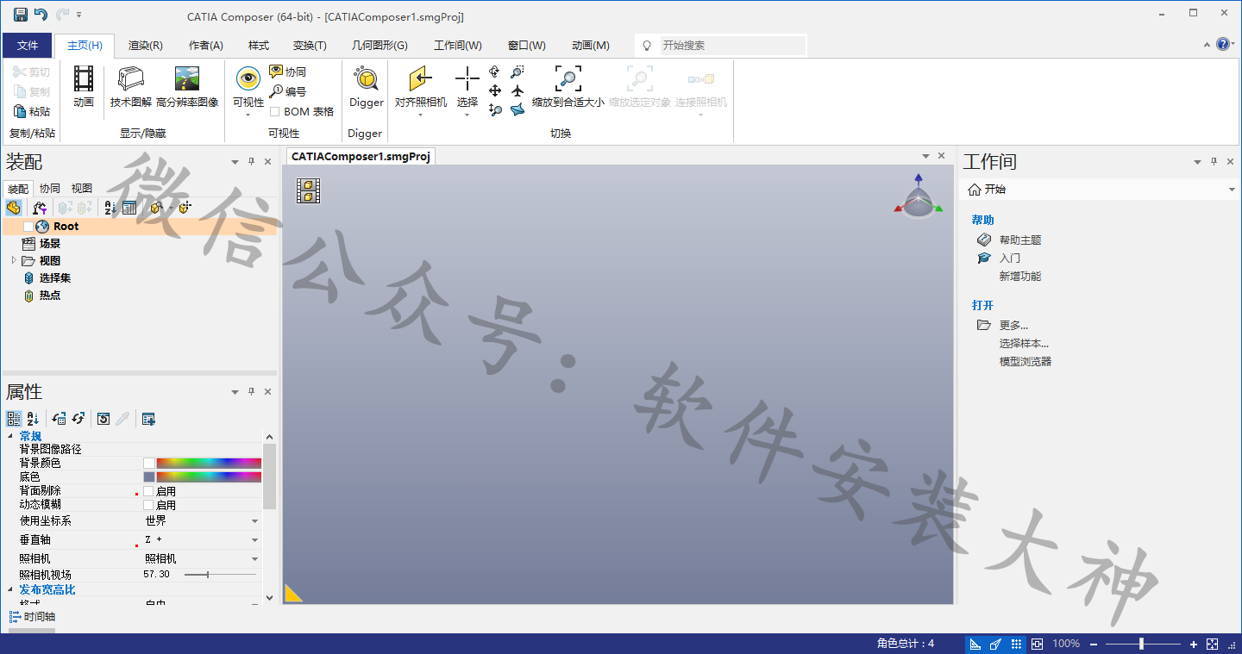The image size is (1242, 654).
Task: Open the 模型浏览器 link
Action: coord(1026,362)
